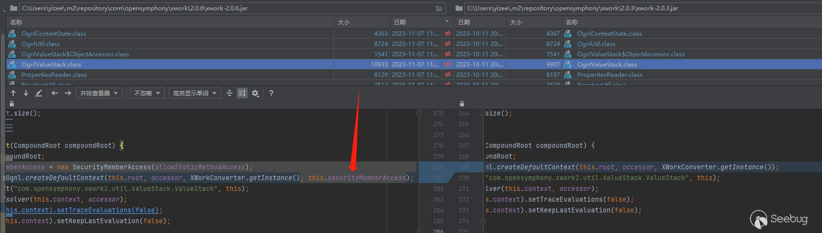Click the lock icon above right editor
Viewport: 822px width, 233px height.
click(x=462, y=104)
